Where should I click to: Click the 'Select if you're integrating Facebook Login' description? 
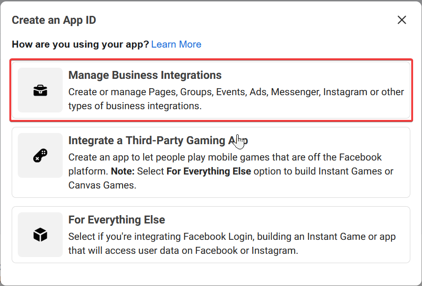pyautogui.click(x=232, y=244)
